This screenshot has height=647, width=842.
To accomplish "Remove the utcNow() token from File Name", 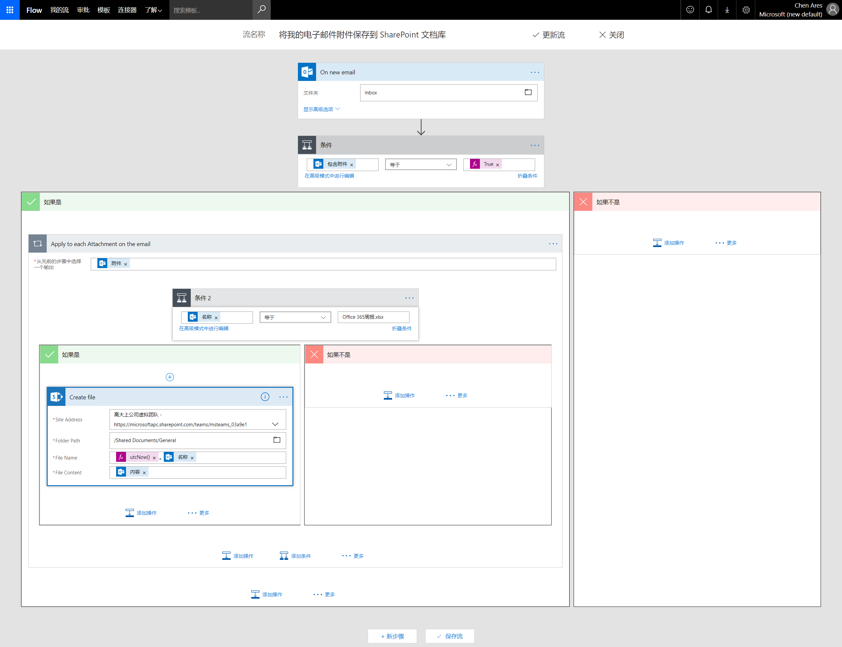I will point(154,458).
